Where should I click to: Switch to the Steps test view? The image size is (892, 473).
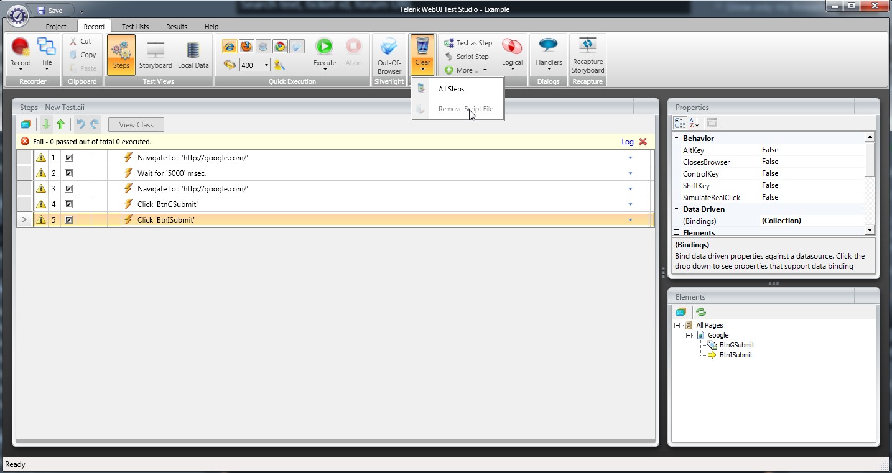121,55
